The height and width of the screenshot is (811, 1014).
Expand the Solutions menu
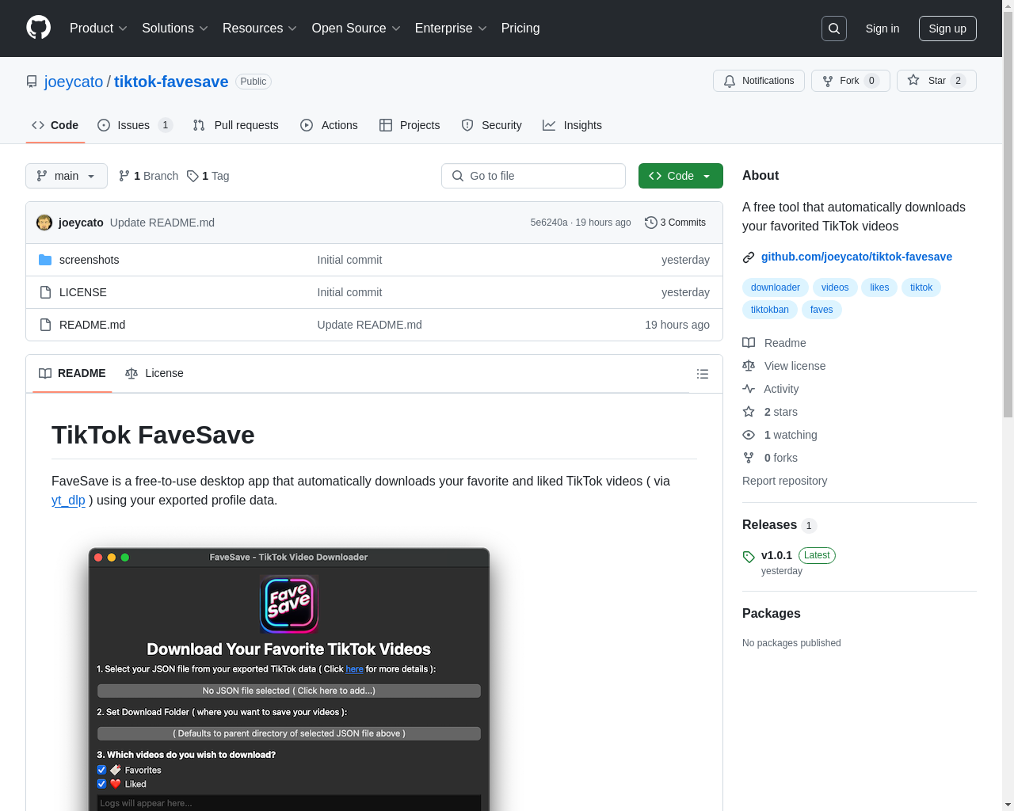[x=175, y=29]
